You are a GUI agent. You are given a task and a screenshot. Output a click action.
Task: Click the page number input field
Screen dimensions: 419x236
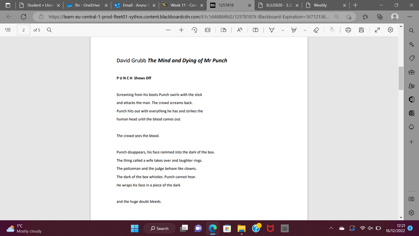[24, 30]
